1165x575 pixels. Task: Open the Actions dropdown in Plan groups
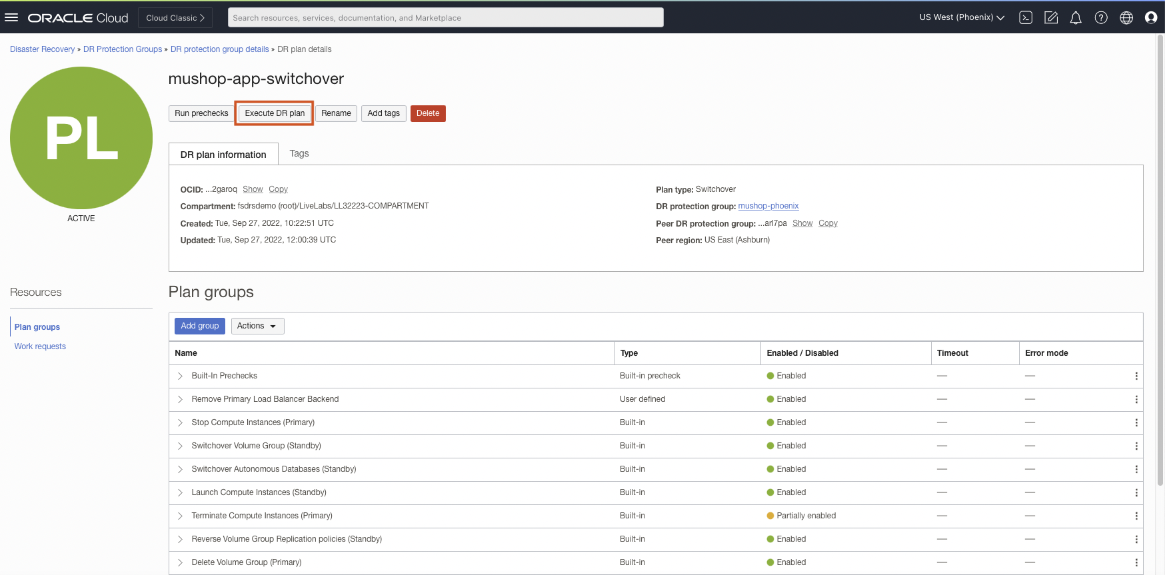coord(257,326)
